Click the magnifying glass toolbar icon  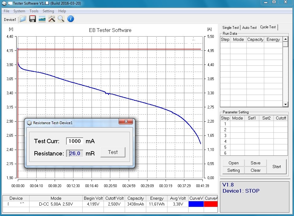61,19
